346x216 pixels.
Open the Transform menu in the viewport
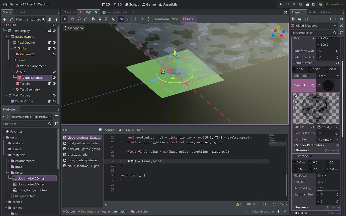point(162,19)
